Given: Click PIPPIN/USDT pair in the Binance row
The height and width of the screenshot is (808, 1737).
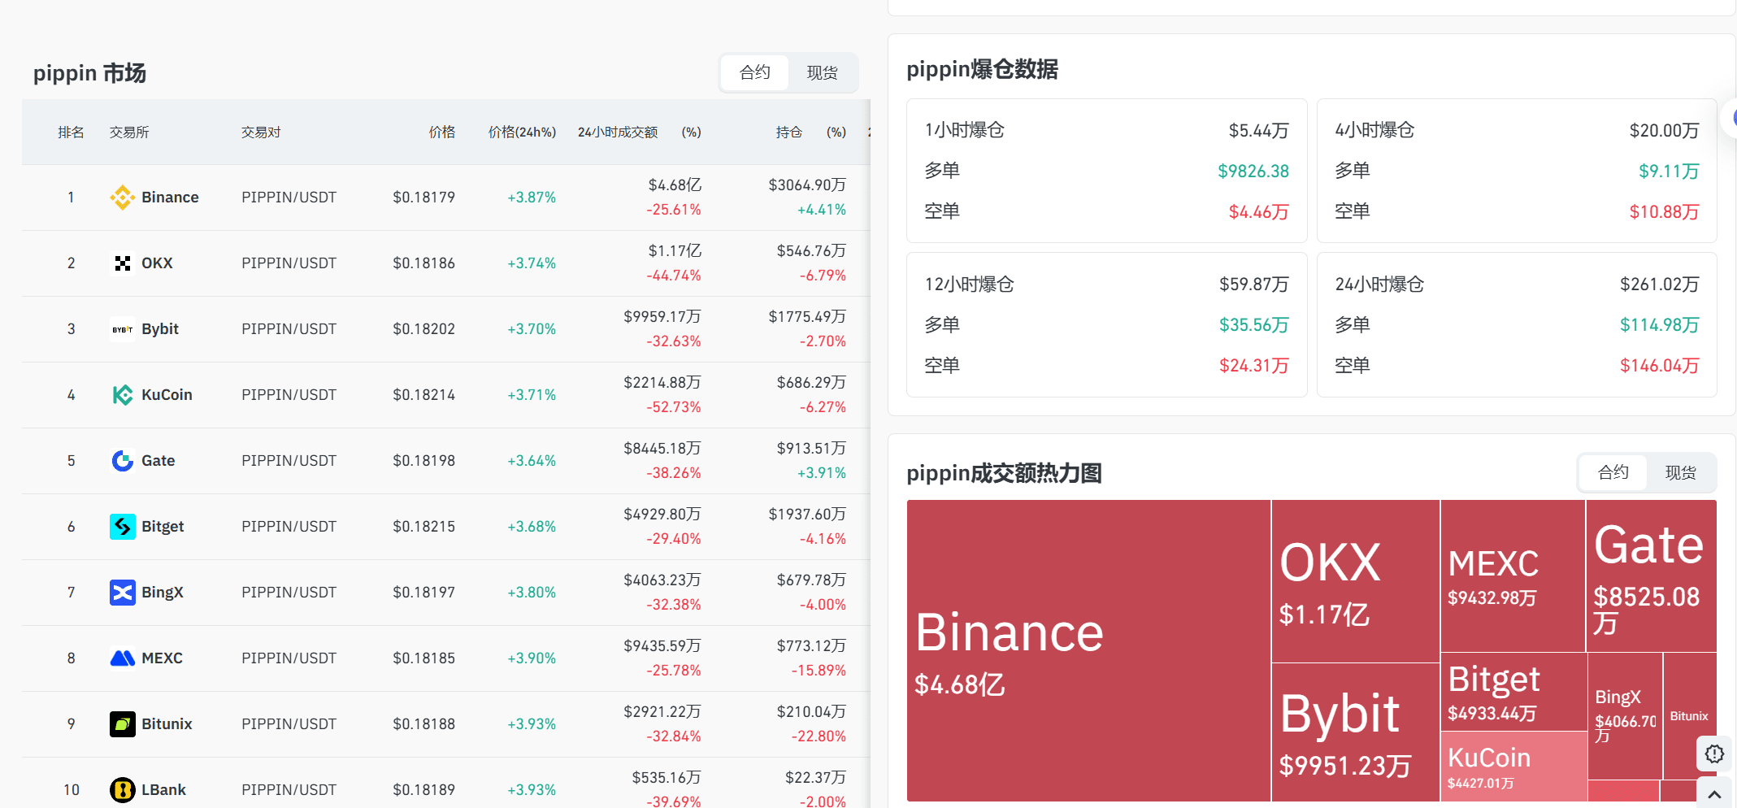Looking at the screenshot, I should point(289,198).
